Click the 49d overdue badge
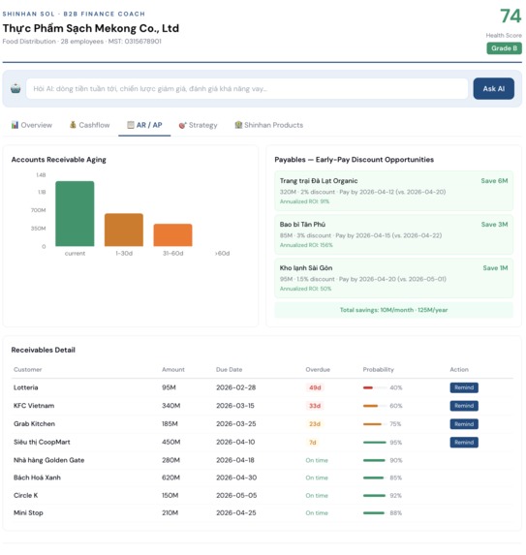526x555 pixels. coord(315,387)
